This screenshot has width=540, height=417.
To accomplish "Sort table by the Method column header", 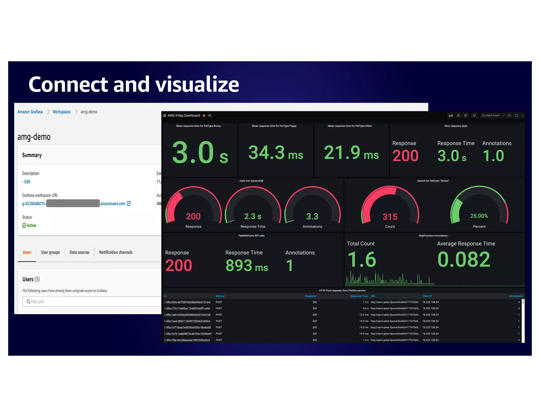I will [x=220, y=296].
